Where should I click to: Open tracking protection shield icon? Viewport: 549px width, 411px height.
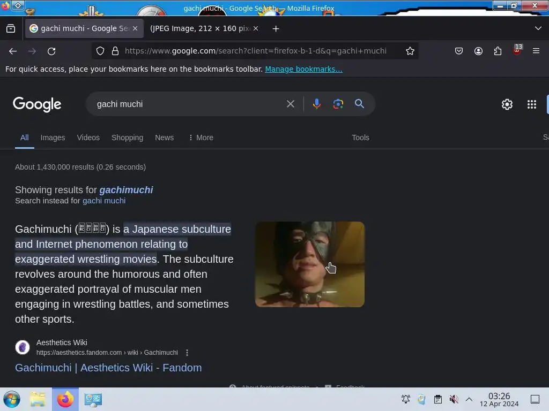[x=100, y=51]
